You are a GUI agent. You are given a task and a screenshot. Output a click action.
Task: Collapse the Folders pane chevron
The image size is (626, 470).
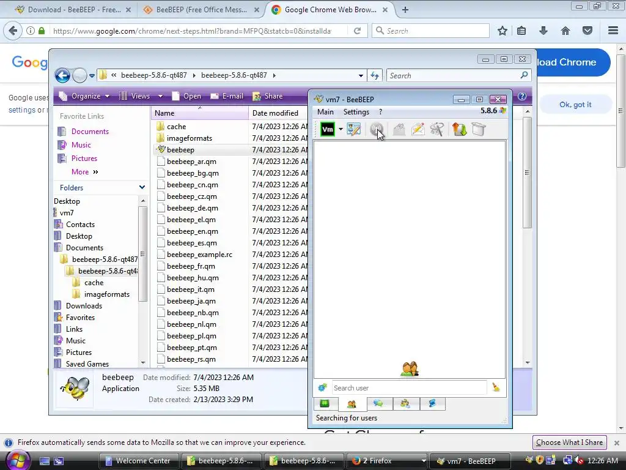pyautogui.click(x=142, y=187)
